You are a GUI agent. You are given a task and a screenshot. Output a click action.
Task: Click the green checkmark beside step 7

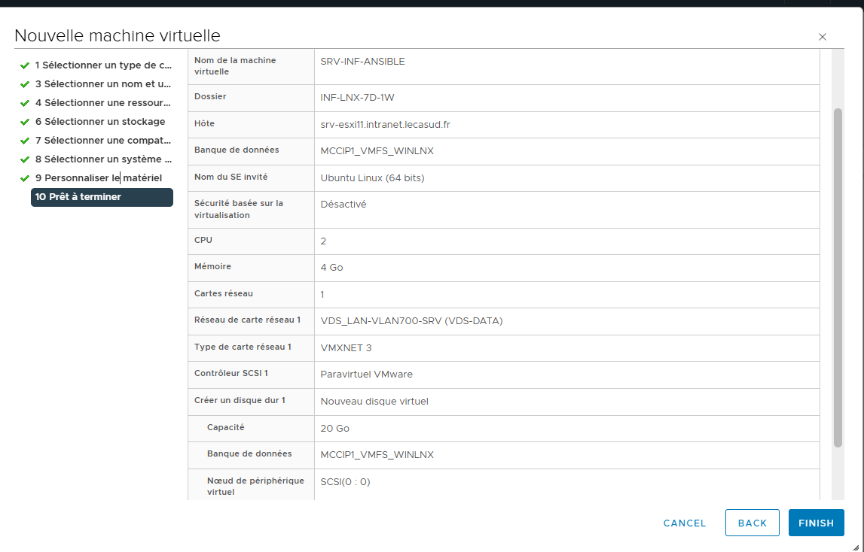point(25,141)
